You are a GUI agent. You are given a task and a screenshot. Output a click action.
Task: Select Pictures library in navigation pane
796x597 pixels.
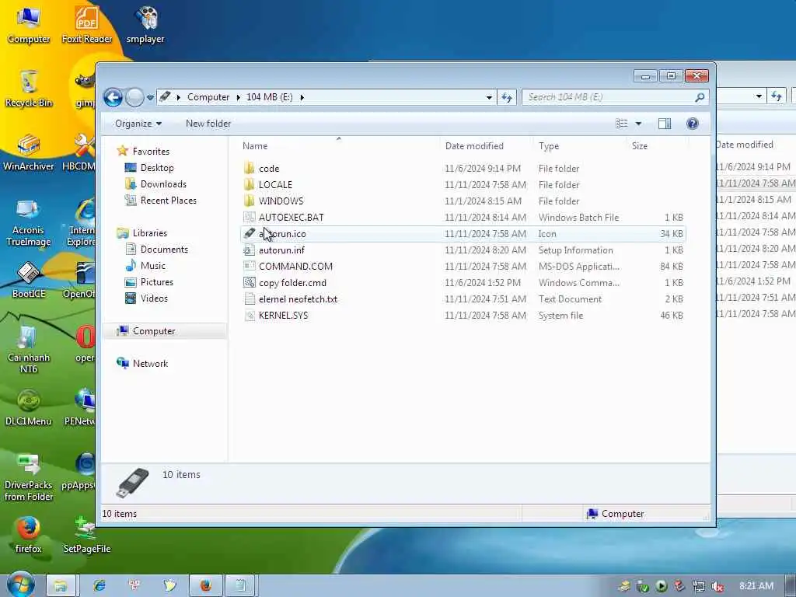[x=157, y=281]
